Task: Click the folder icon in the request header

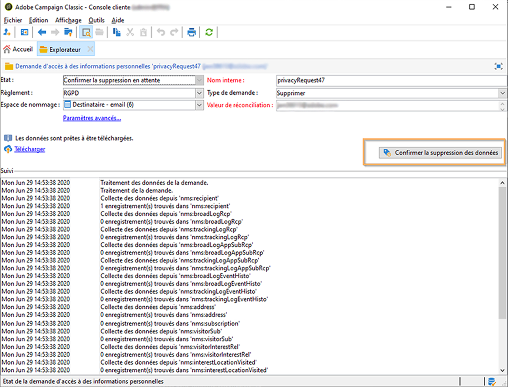Action: [9, 67]
